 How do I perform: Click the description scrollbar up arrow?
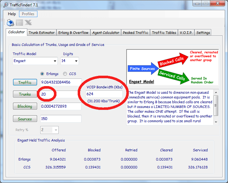click(x=216, y=92)
